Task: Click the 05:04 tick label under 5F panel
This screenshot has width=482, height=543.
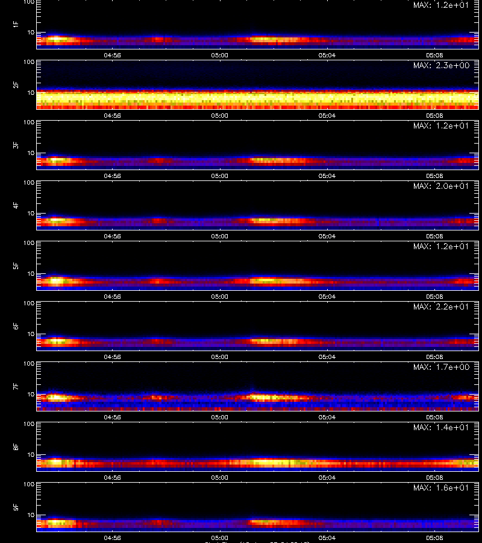Action: tap(327, 296)
